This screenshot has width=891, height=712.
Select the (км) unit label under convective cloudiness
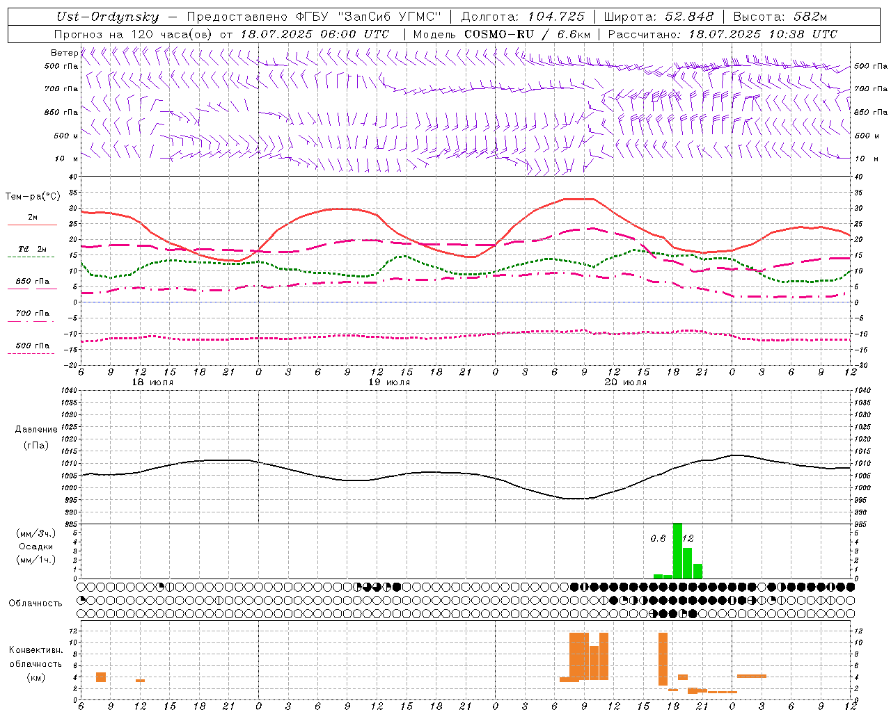coord(36,677)
